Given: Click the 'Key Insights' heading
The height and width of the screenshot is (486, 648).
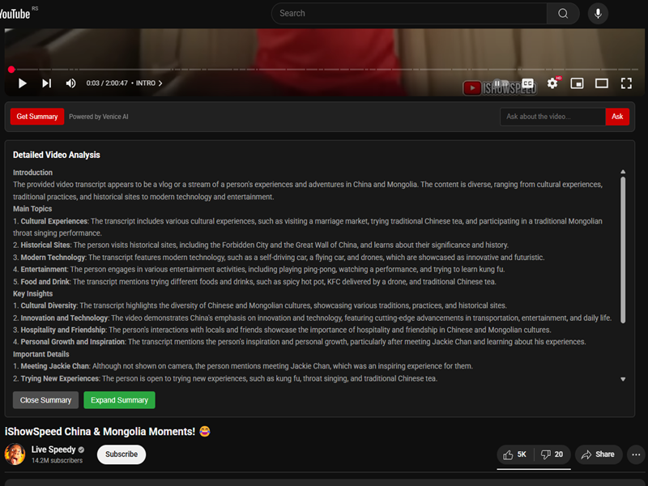Looking at the screenshot, I should click(32, 294).
